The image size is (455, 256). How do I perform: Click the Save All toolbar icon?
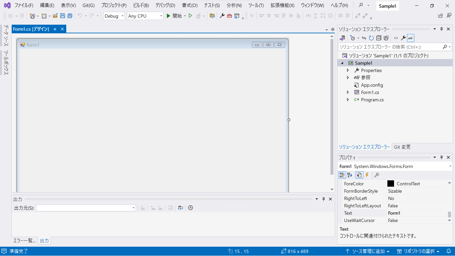click(x=70, y=16)
